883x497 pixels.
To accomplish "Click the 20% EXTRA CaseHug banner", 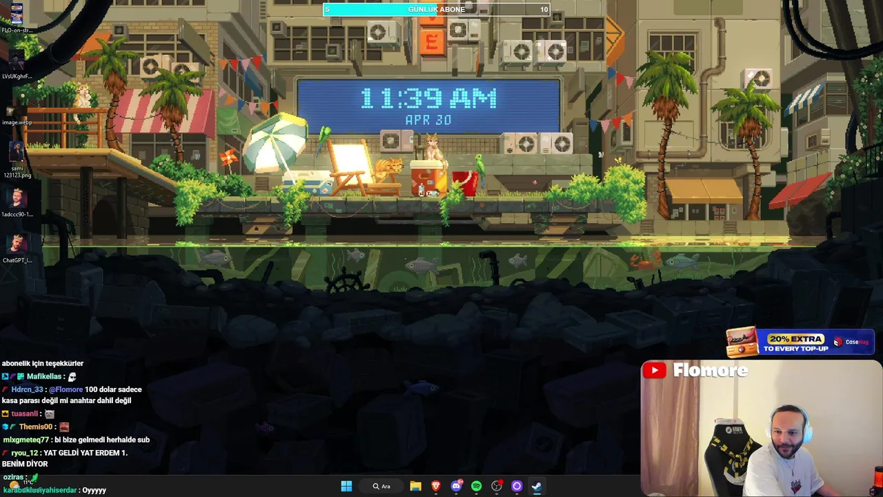I will tap(800, 342).
